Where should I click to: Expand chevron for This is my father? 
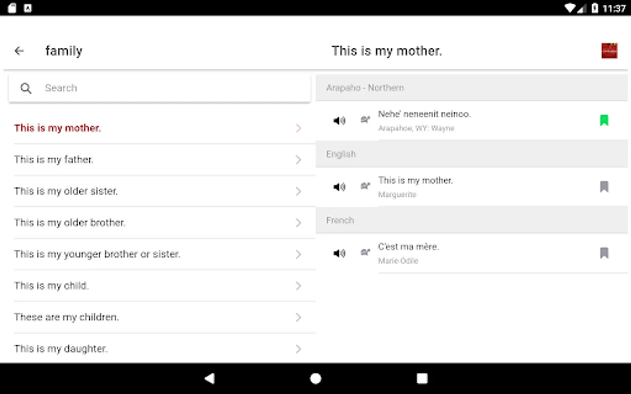coord(298,160)
